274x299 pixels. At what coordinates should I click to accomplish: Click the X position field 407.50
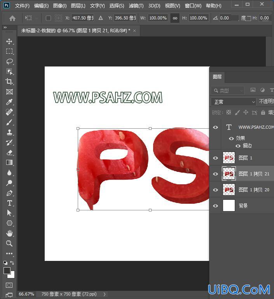point(83,18)
